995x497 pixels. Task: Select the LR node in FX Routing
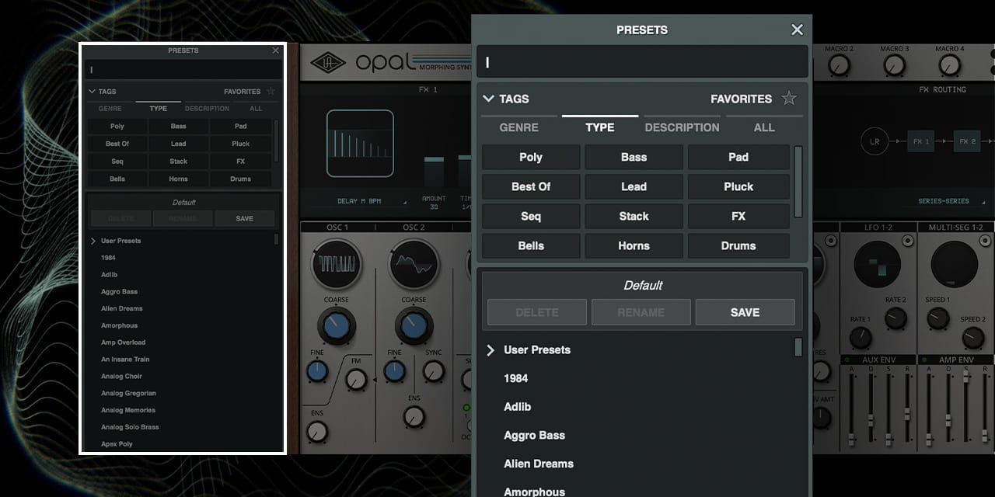tap(875, 141)
